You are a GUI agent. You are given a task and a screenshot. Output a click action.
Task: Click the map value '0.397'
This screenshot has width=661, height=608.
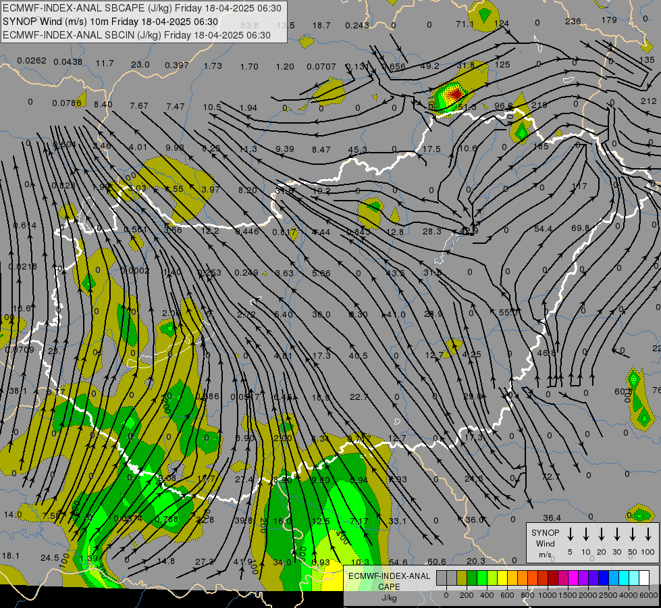click(x=177, y=65)
